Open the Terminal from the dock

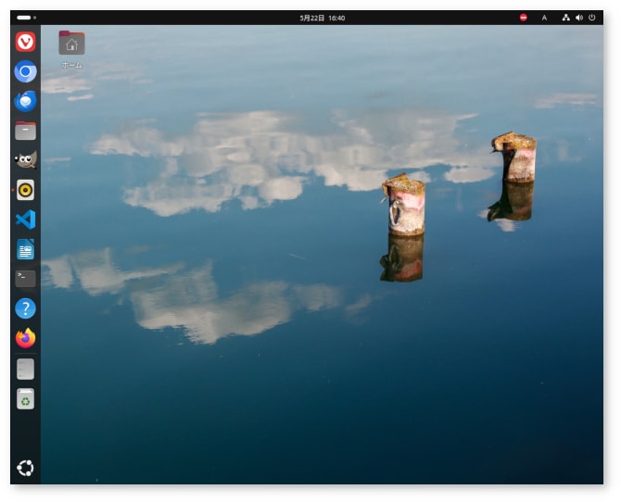tap(25, 279)
